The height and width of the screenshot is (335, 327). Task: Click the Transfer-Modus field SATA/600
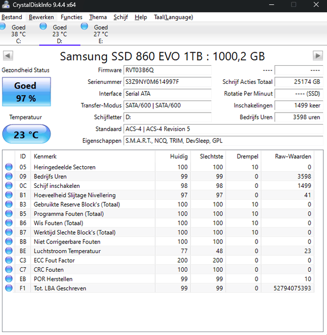tap(167, 105)
